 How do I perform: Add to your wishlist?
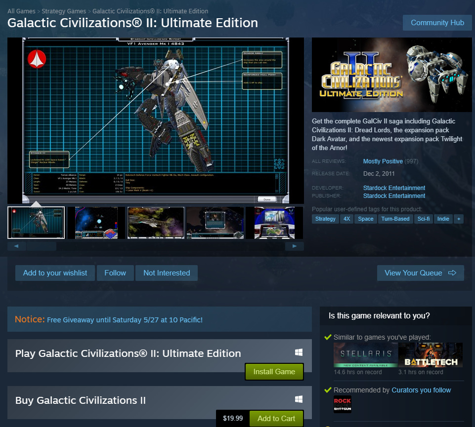coord(55,273)
